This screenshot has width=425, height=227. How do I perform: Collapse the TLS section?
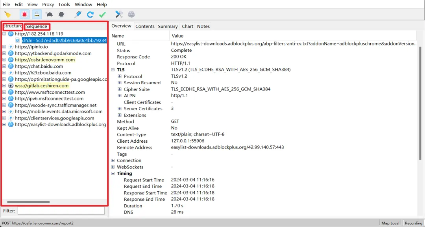tap(113, 70)
